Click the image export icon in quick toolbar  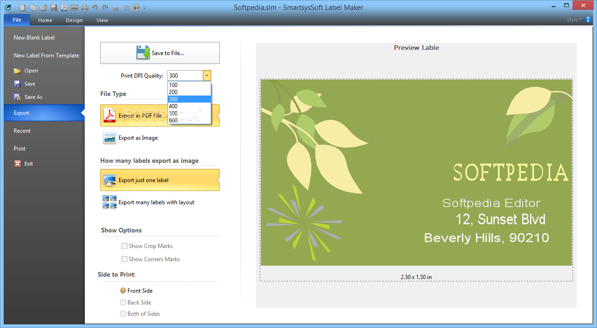74,8
